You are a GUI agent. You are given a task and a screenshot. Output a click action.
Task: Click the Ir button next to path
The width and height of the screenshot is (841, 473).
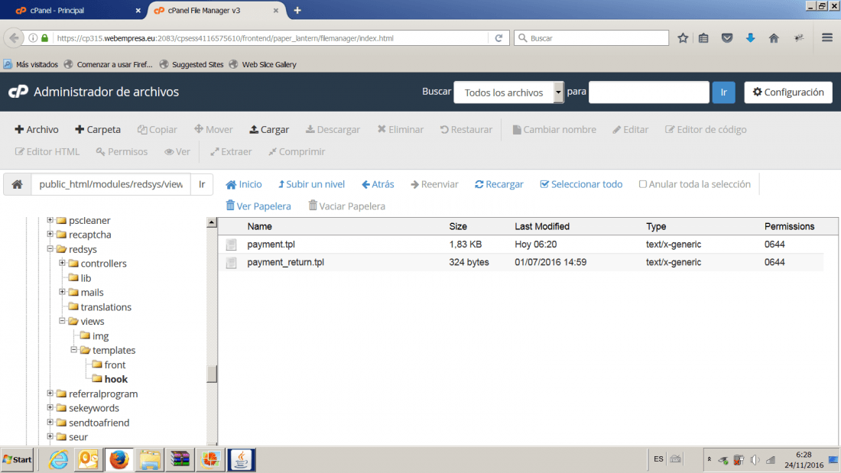coord(202,184)
